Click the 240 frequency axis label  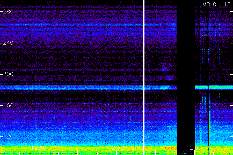tap(8, 43)
